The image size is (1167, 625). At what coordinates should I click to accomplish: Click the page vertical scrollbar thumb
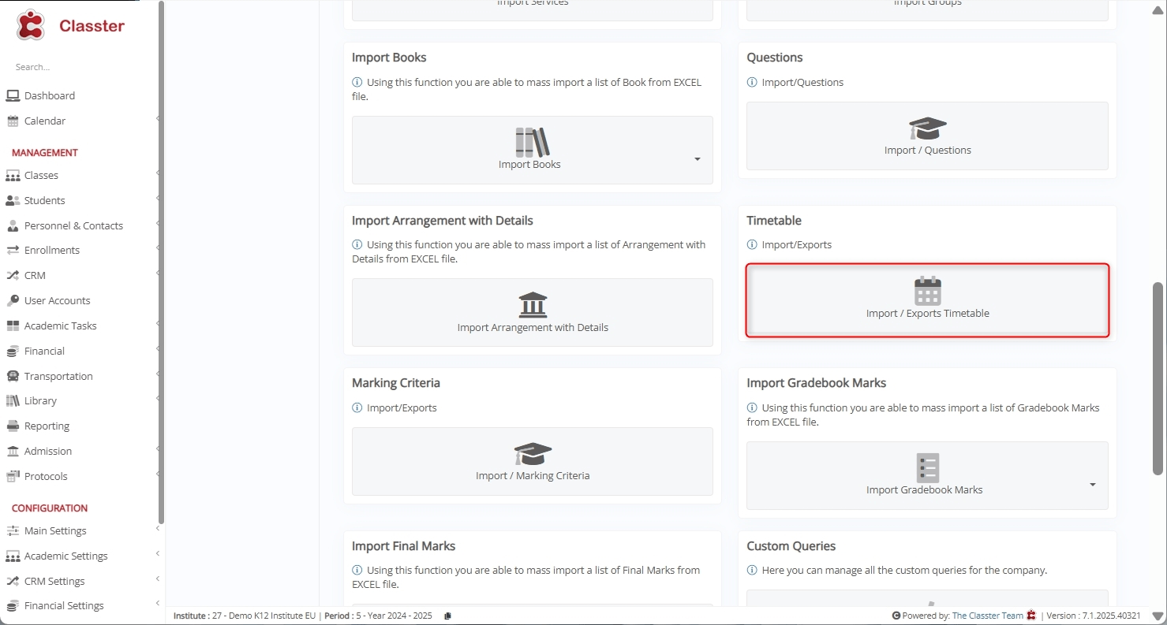1158,378
